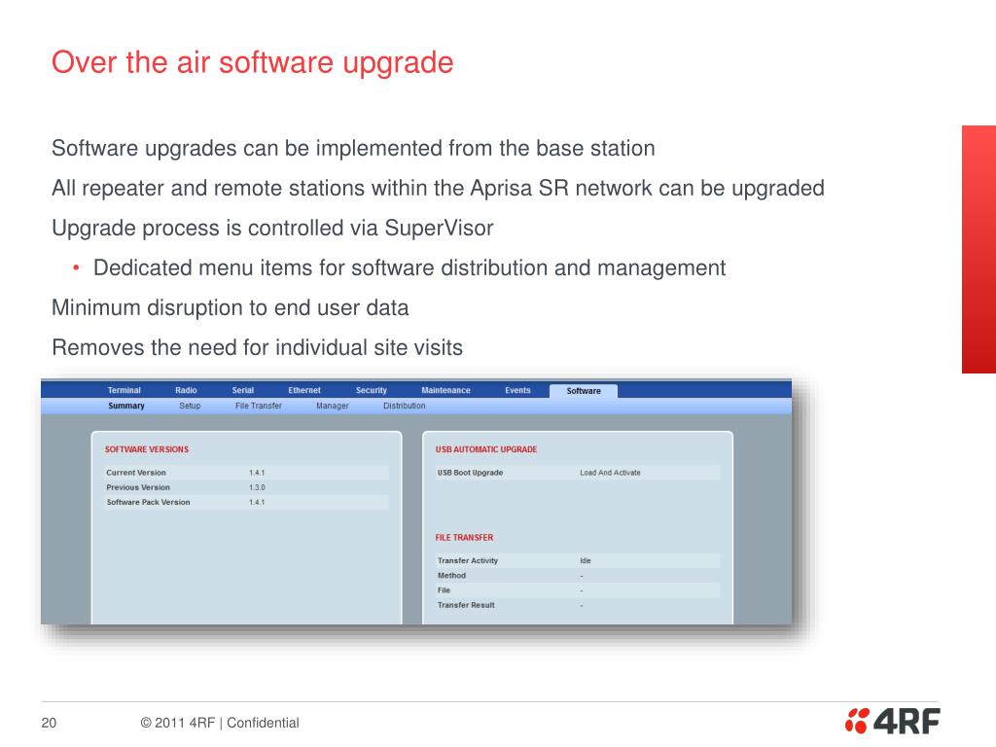The image size is (996, 747).
Task: Click the Previous Version label
Action: tap(138, 487)
